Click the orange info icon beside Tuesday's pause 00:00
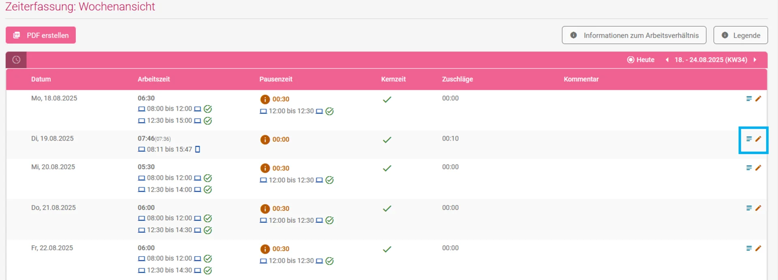This screenshot has height=280, width=778. tap(265, 139)
